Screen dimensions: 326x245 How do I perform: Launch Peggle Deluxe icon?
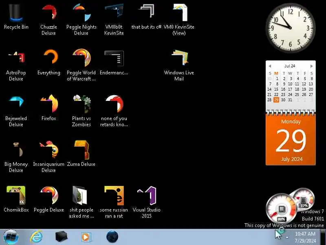[48, 195]
